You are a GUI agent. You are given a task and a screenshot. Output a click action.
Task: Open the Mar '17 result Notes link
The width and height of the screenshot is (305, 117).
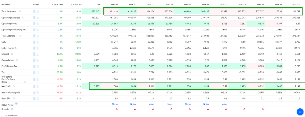coord(224,104)
